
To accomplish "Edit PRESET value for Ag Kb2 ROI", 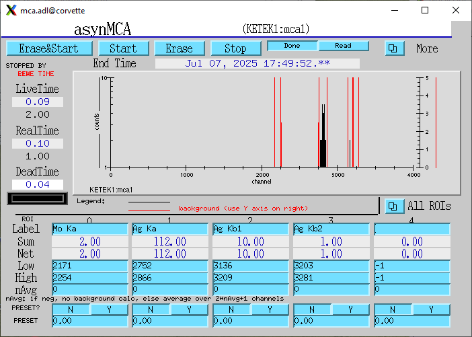I will 331,322.
